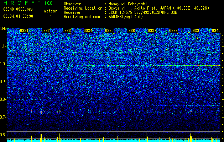This screenshot has height=142, width=224.
Task: Click the 0935 time marker
Action: coord(109,31)
